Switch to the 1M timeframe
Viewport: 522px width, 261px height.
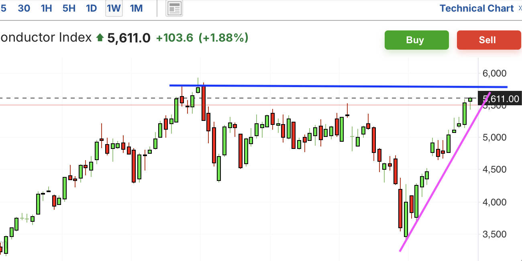137,8
